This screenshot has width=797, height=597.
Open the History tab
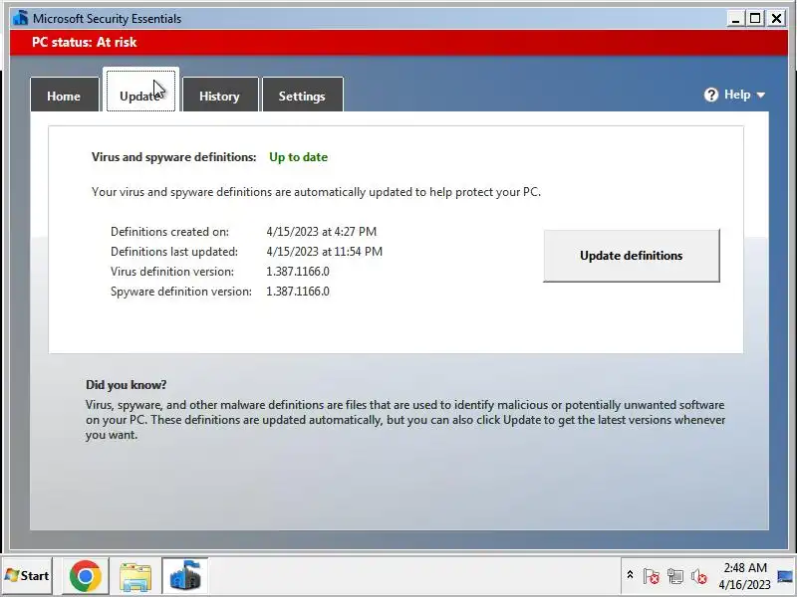point(220,95)
